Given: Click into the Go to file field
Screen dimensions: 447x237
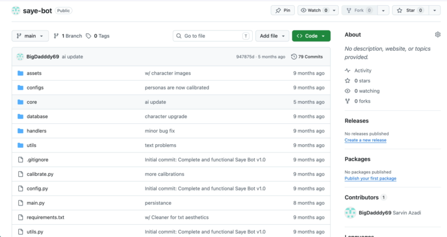Looking at the screenshot, I should point(212,36).
